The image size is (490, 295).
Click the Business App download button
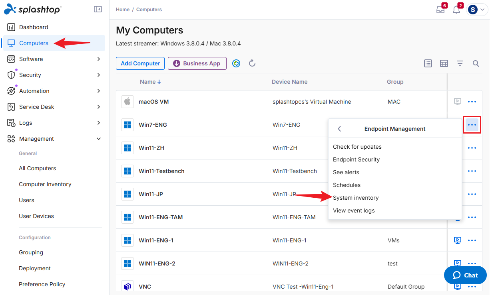pyautogui.click(x=197, y=63)
